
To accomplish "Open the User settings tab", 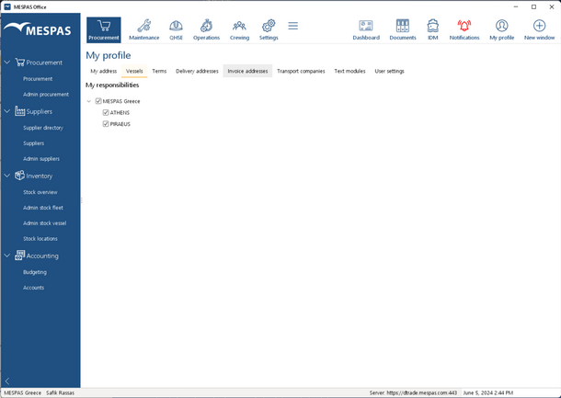I will pyautogui.click(x=390, y=71).
